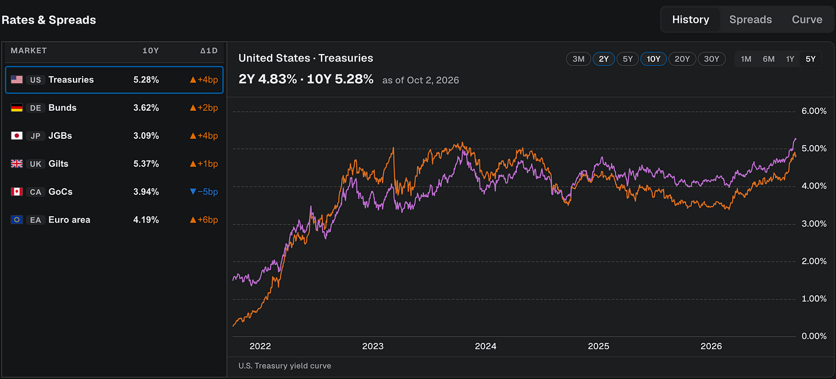Switch to the History tab

click(x=690, y=19)
